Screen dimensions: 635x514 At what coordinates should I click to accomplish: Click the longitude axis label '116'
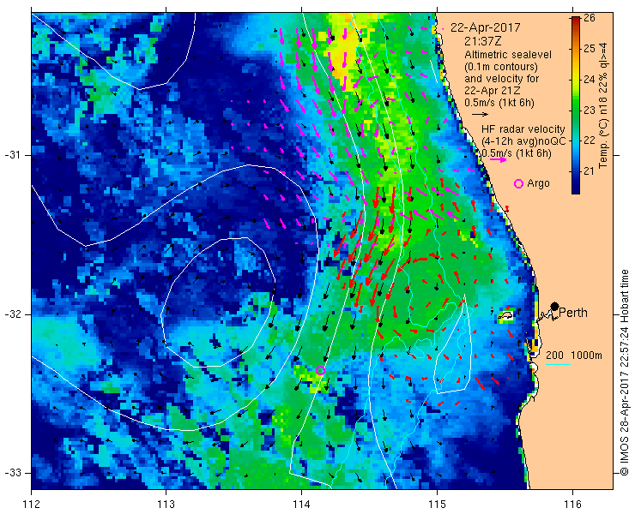click(572, 505)
